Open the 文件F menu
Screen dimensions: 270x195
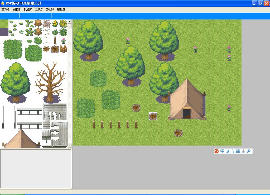(x=6, y=9)
